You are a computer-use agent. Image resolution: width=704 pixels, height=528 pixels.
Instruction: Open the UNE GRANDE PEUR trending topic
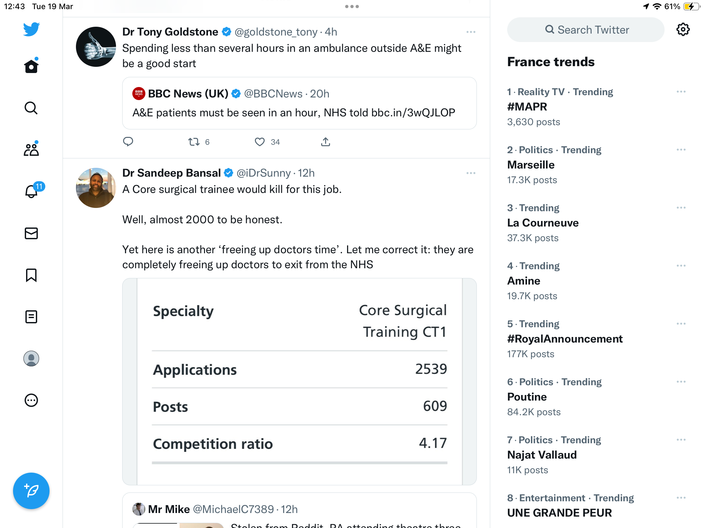pos(560,513)
